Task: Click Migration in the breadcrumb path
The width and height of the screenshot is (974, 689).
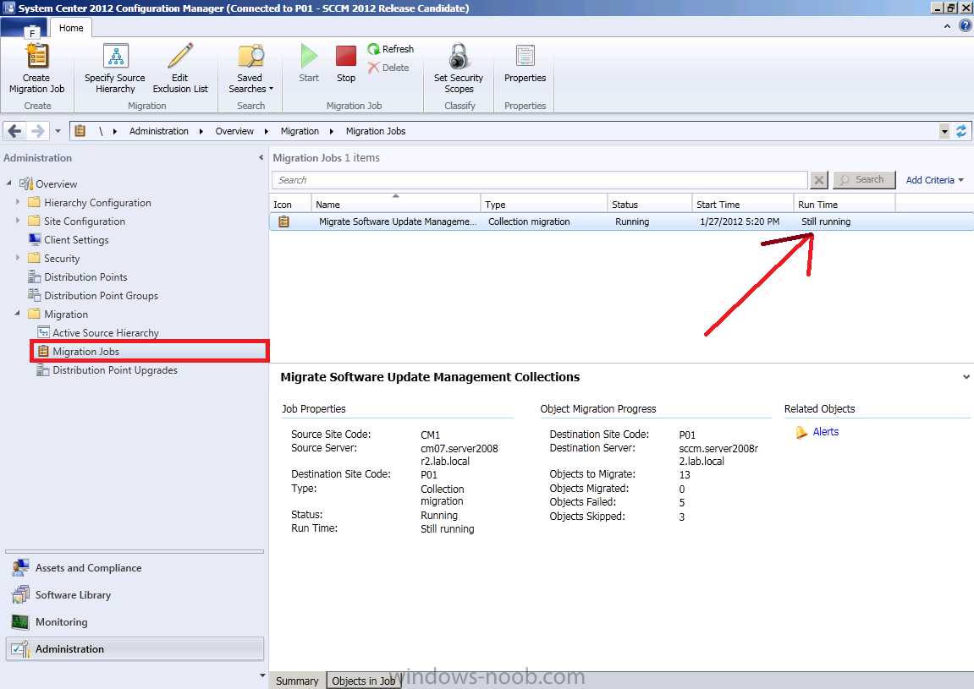Action: pos(300,131)
